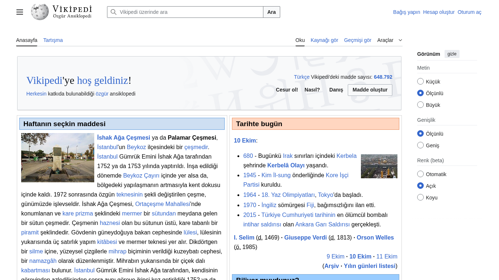Open the İshak Ağa Çeşmesi fountain photo
This screenshot has height=280, width=499.
pyautogui.click(x=58, y=157)
